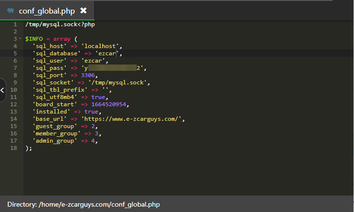This screenshot has height=212, width=354.
Task: Click the 'installed' key on line 13
Action: [49, 112]
